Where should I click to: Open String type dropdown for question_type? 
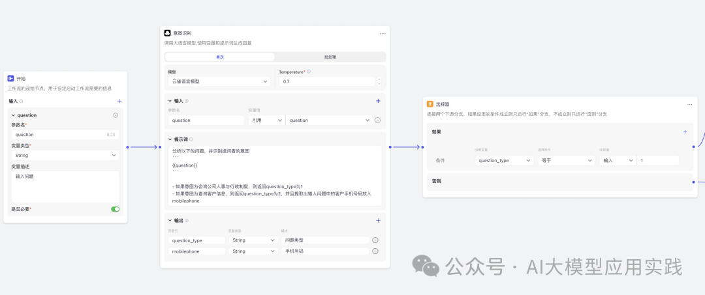[253, 240]
